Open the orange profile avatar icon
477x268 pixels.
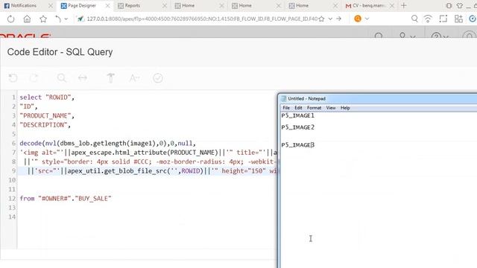(x=358, y=19)
